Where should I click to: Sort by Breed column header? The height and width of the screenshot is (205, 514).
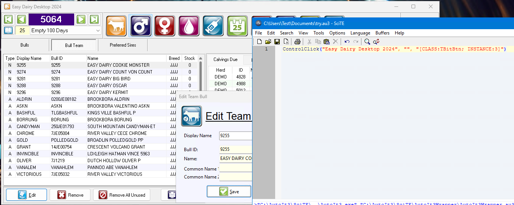point(174,58)
